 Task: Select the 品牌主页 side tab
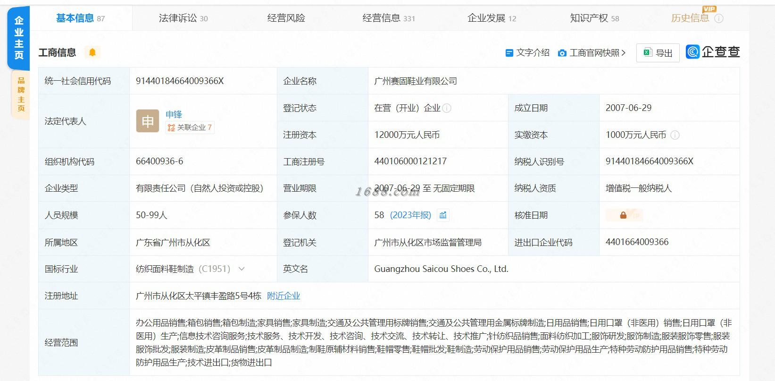(21, 94)
